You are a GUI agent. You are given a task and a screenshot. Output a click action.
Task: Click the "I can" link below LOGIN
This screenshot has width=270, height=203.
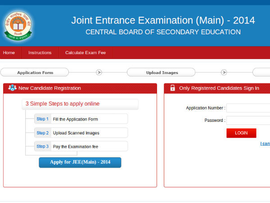pyautogui.click(x=265, y=143)
